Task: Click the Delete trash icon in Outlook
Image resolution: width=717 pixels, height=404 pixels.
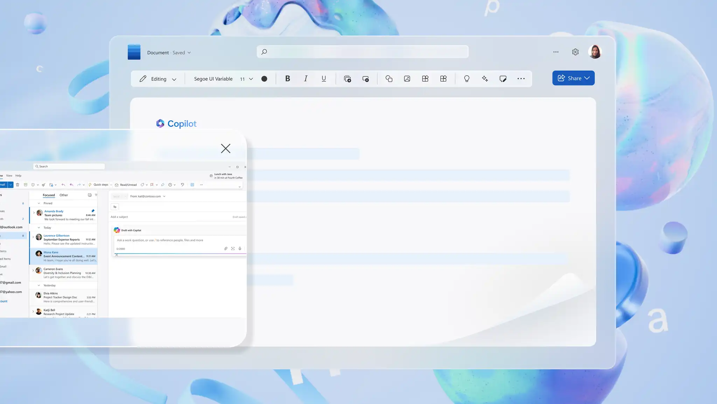Action: 18,185
